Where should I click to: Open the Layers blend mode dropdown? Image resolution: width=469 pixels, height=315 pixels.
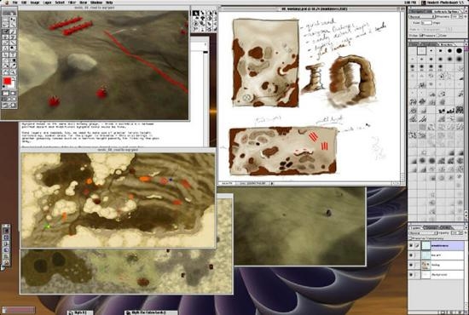423,233
